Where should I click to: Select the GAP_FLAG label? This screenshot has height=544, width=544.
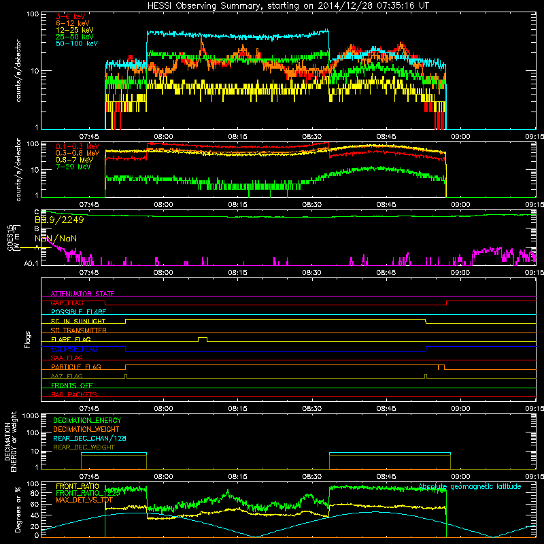67,303
